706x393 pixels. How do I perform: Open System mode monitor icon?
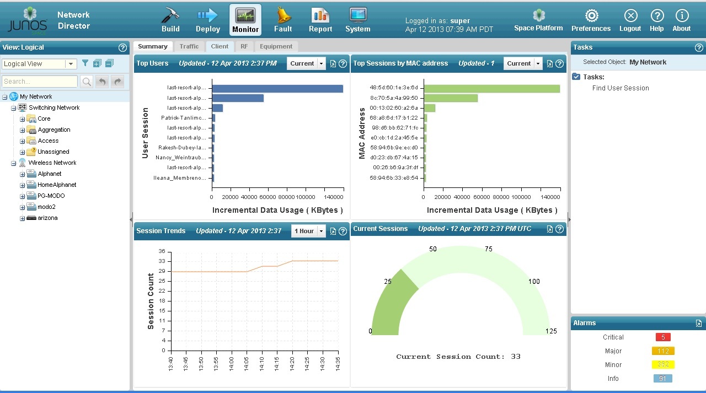357,15
